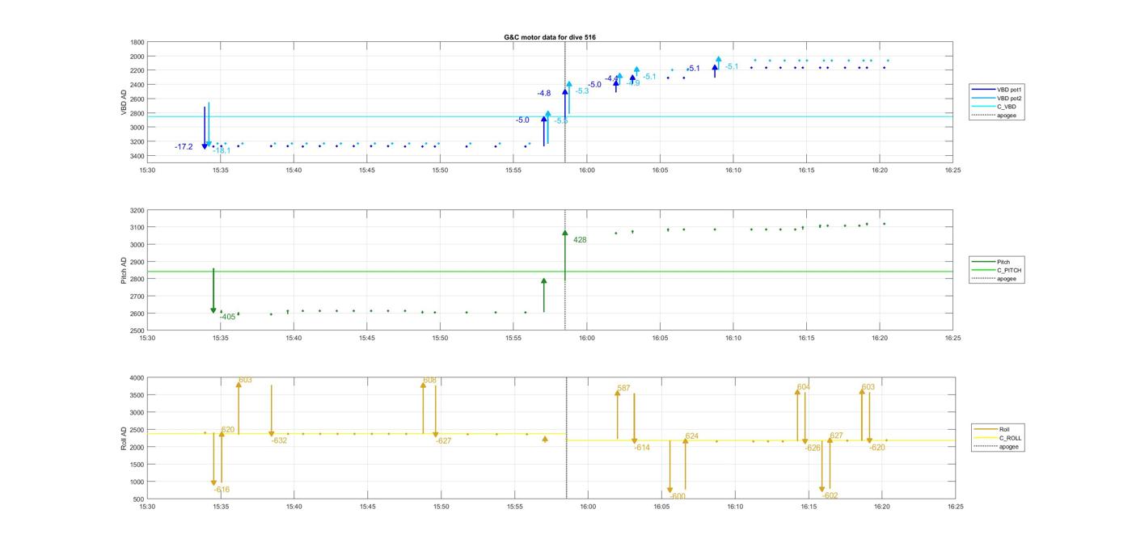The height and width of the screenshot is (560, 1132).
Task: Click the 'VBD AD' y-axis label
Action: 124,102
